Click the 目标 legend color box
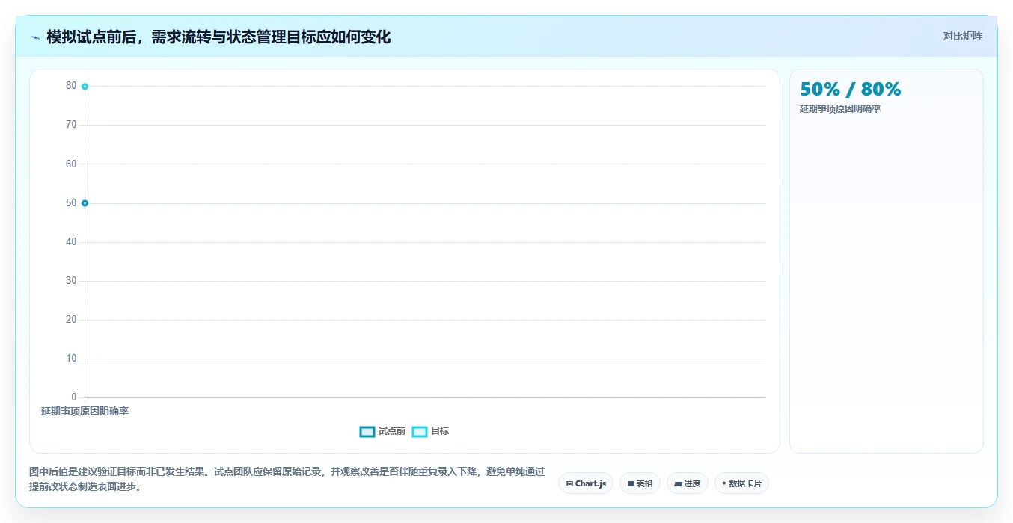The width and height of the screenshot is (1013, 523). (420, 431)
